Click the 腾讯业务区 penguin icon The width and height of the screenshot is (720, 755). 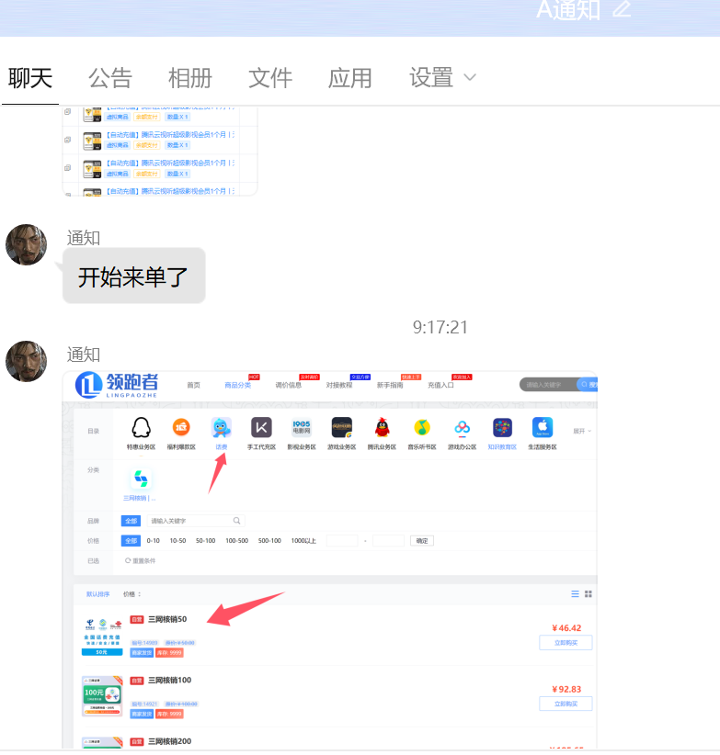pos(382,427)
